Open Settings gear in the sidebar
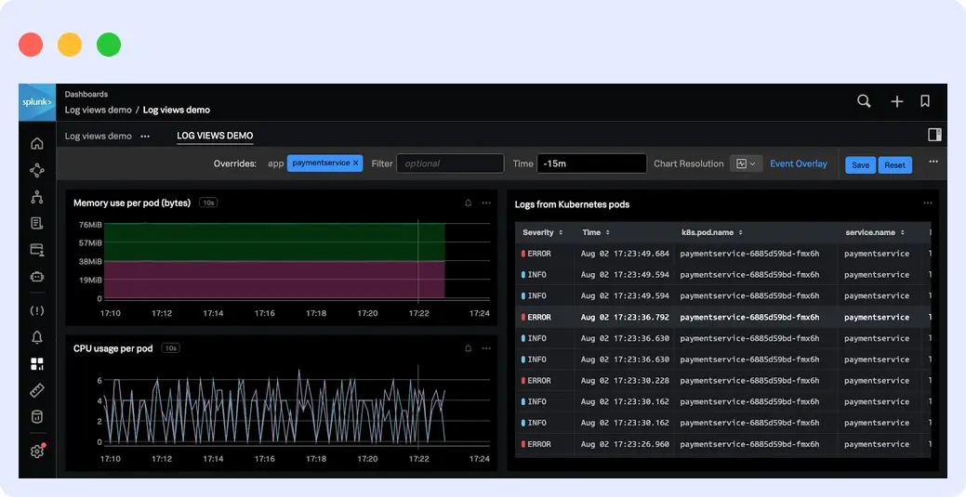The height and width of the screenshot is (497, 966). (x=37, y=451)
